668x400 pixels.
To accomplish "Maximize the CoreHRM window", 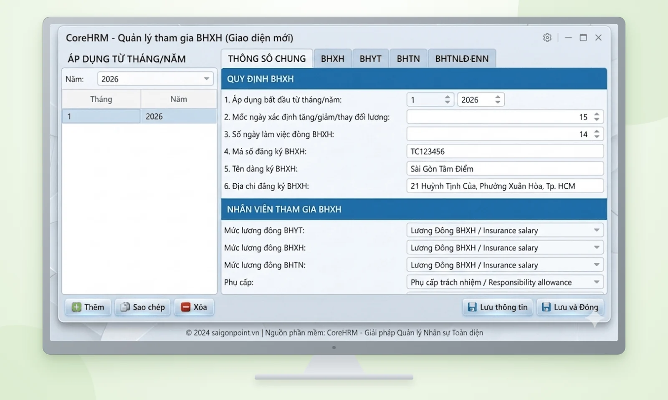I will pos(583,37).
